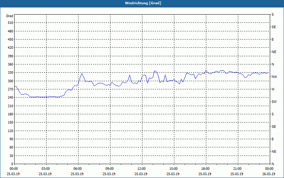Click the Windrichtung [Grad] chart title

(143, 3)
